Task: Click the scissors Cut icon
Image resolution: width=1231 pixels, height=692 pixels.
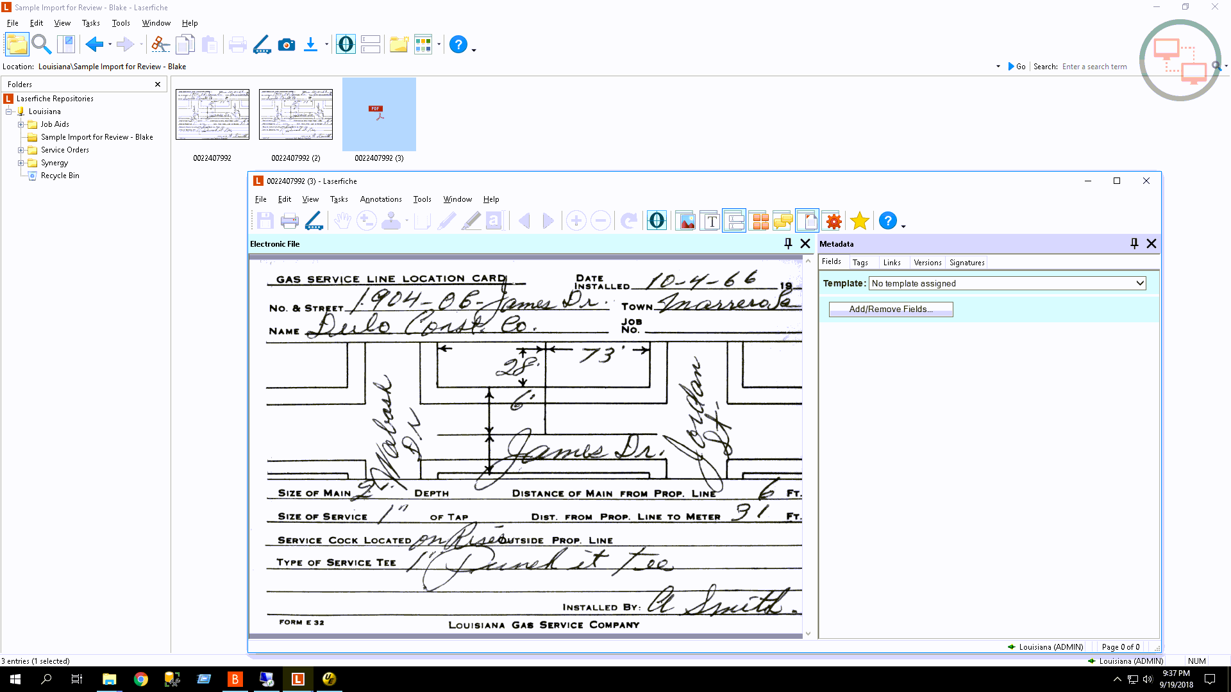Action: [160, 44]
